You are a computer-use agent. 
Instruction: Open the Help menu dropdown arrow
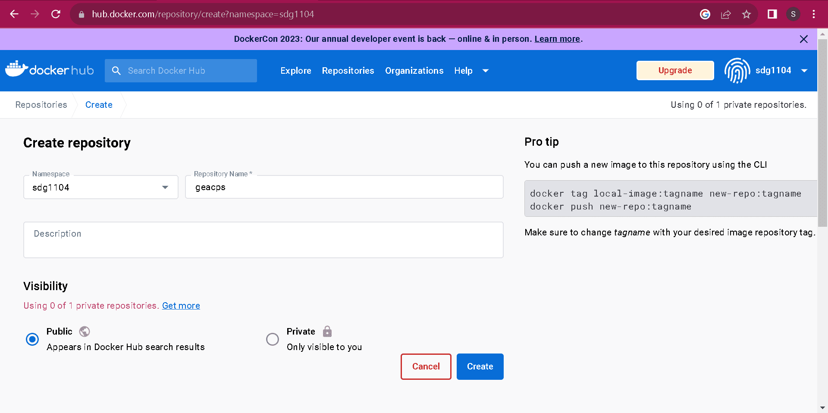point(486,71)
